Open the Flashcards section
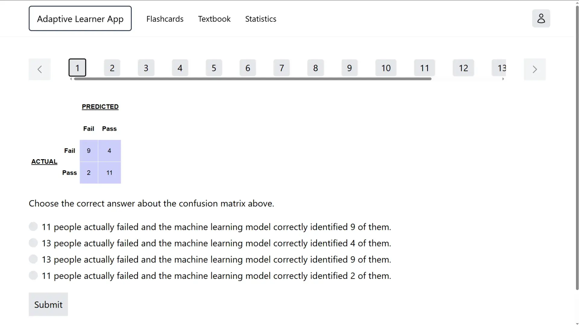 [165, 19]
